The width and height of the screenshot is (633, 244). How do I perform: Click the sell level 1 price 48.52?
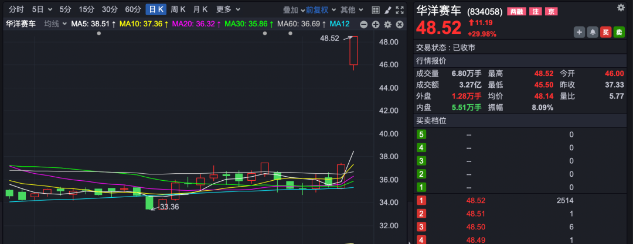pos(475,200)
